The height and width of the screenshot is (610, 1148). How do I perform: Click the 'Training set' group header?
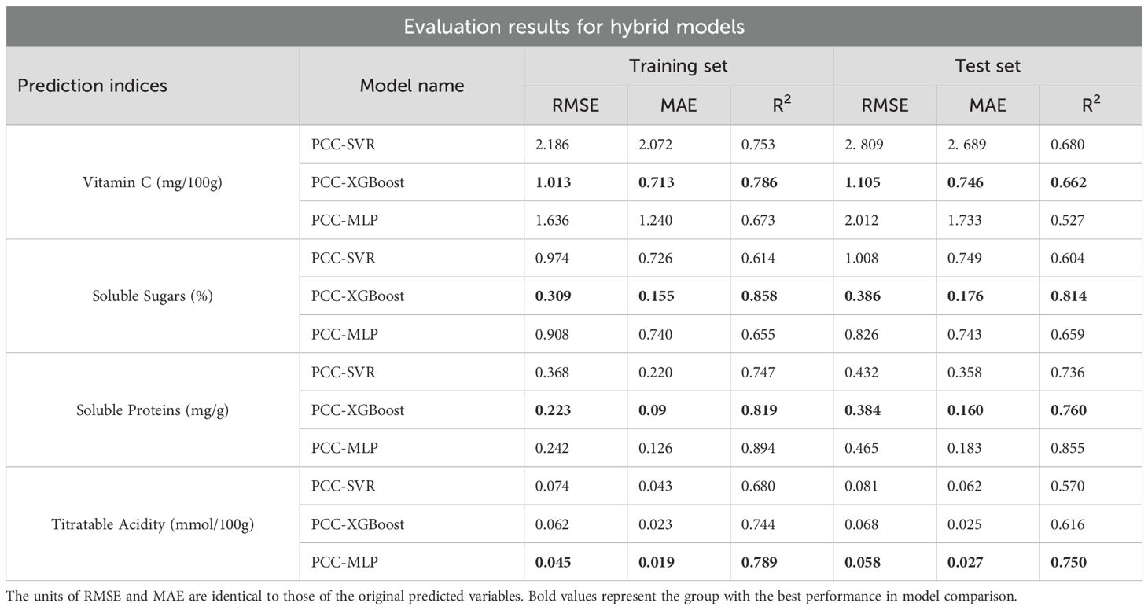tap(678, 66)
